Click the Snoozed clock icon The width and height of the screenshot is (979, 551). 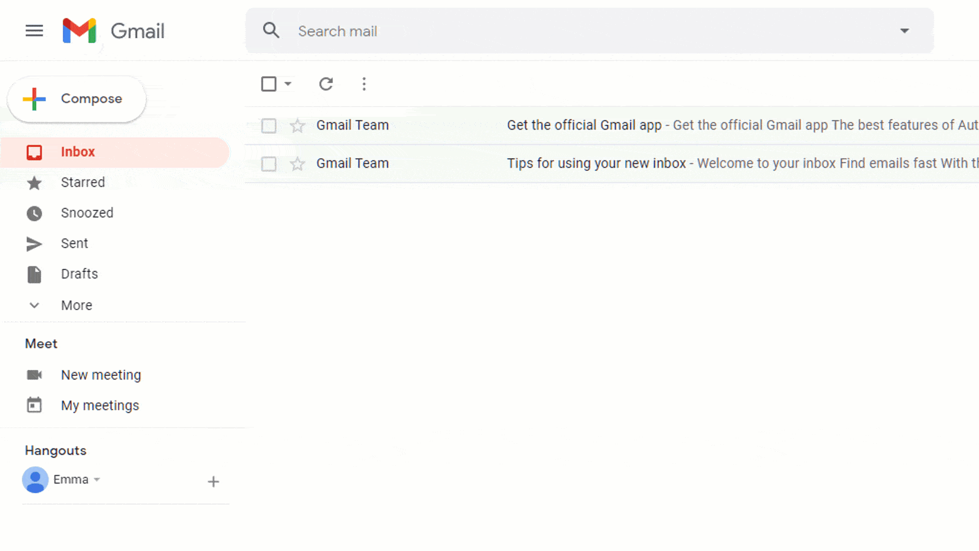(34, 213)
